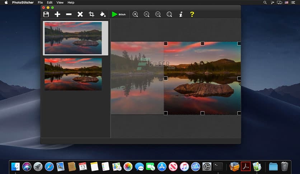Open the stacked books app in the dock

(234, 166)
